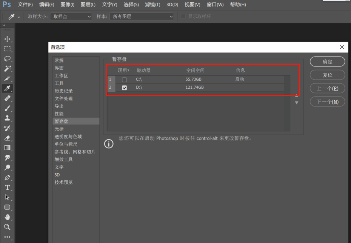Move selected scratch disk up with arrow
Screen dimensions: 351x243
tap(297, 96)
